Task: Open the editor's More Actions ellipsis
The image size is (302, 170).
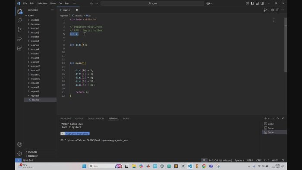Action: pos(283,10)
